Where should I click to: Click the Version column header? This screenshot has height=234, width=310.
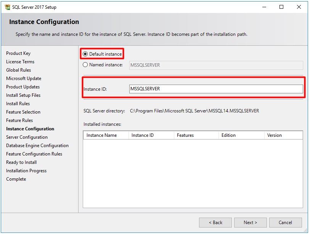(275, 135)
